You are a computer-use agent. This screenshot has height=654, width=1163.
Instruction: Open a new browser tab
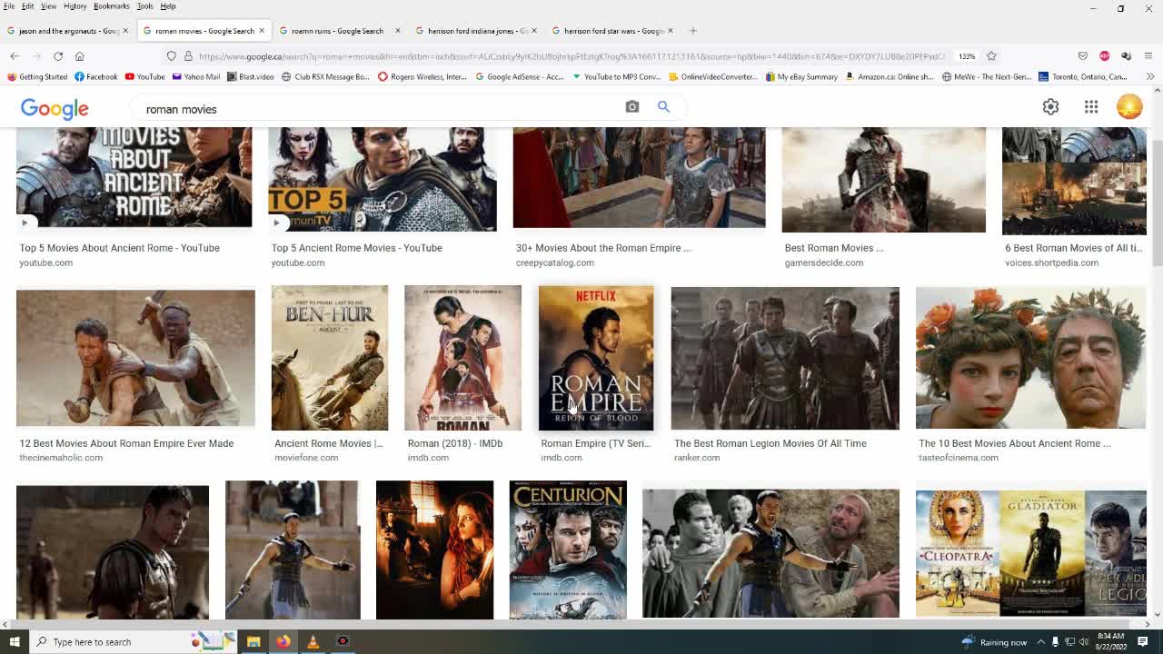point(693,31)
